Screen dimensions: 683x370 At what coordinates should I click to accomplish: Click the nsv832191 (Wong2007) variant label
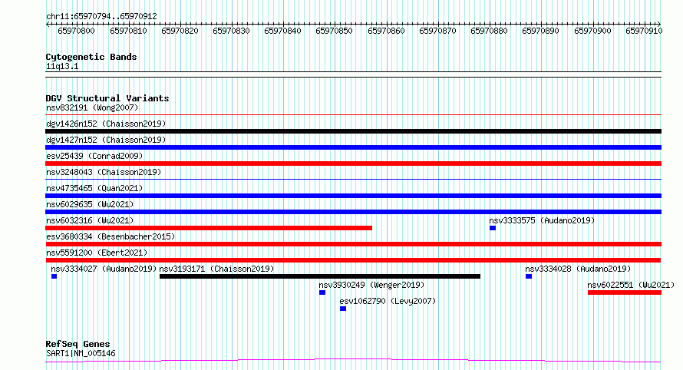pyautogui.click(x=92, y=107)
